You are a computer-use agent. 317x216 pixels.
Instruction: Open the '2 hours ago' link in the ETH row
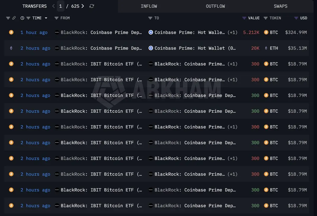[x=35, y=48]
